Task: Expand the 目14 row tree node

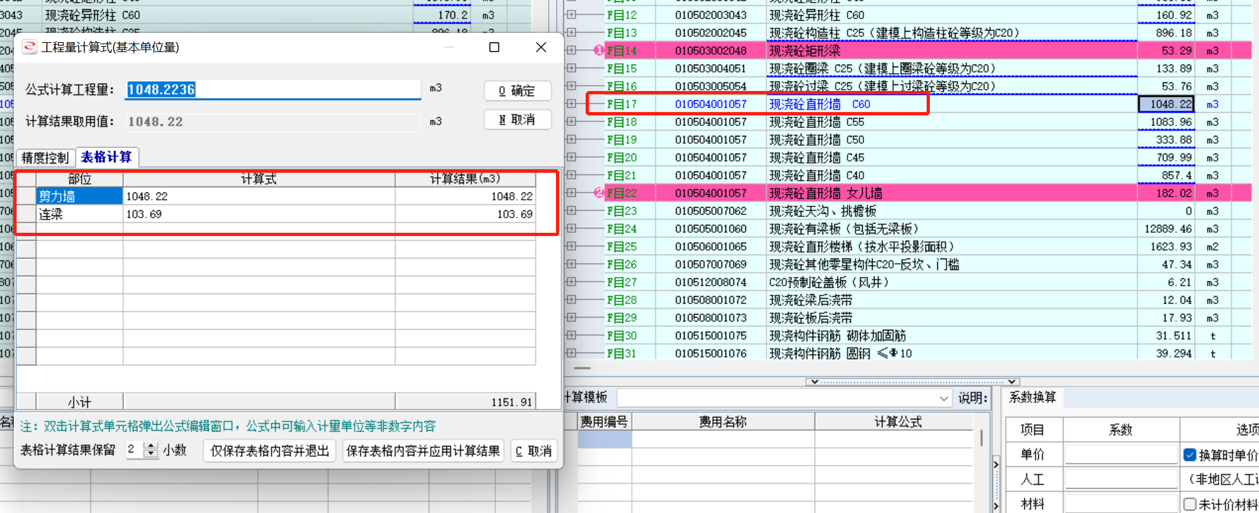Action: (571, 50)
